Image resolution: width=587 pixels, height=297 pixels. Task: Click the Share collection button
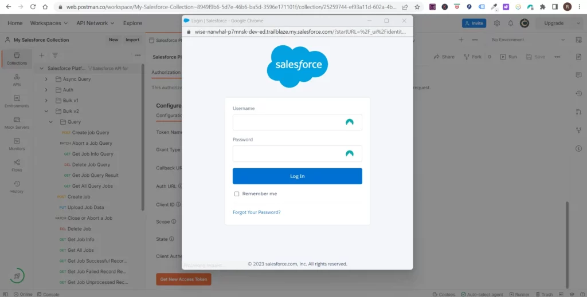tap(444, 57)
